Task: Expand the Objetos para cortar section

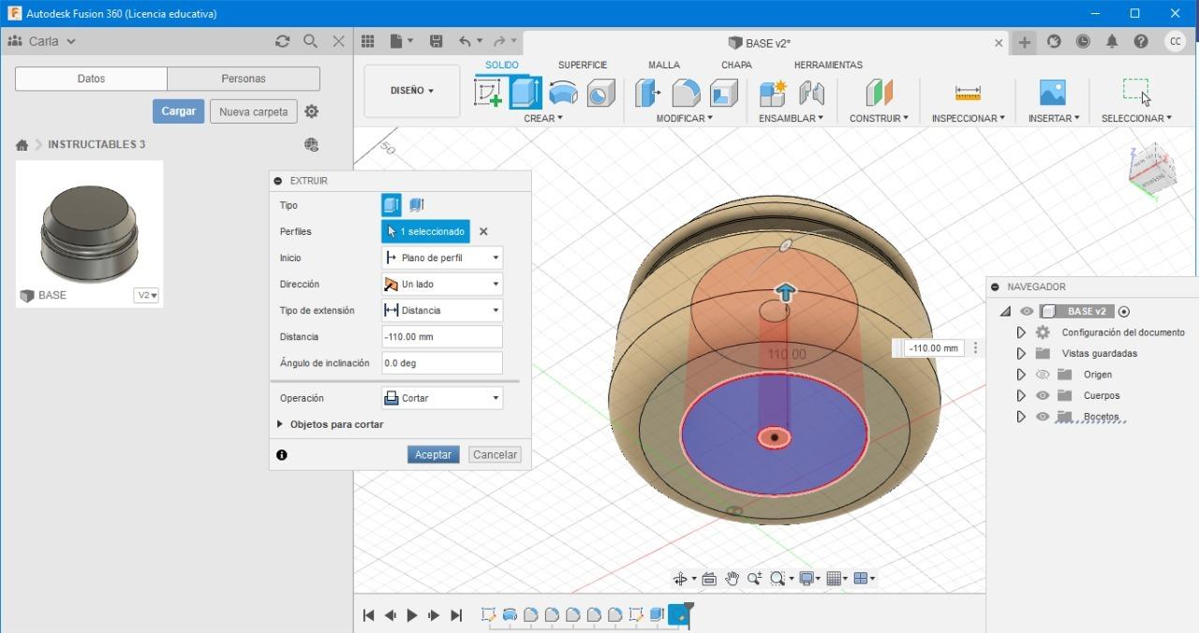Action: coord(280,424)
